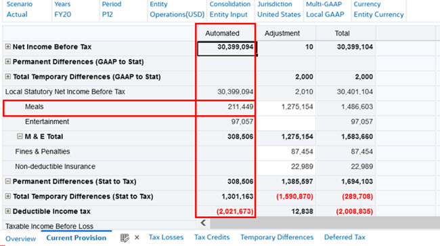Select Fines & Penalties Adjustment cell 87,454
Image resolution: width=440 pixels, height=246 pixels.
click(x=286, y=153)
